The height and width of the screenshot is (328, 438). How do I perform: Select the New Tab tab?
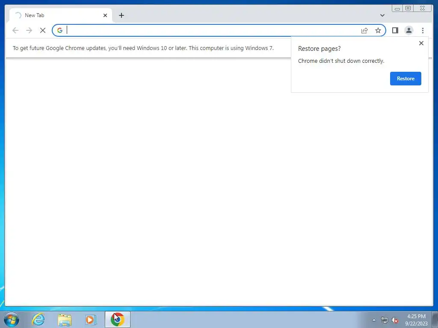click(61, 15)
